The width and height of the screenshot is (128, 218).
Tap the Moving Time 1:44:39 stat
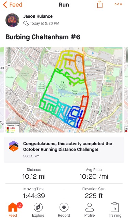coord(34,193)
